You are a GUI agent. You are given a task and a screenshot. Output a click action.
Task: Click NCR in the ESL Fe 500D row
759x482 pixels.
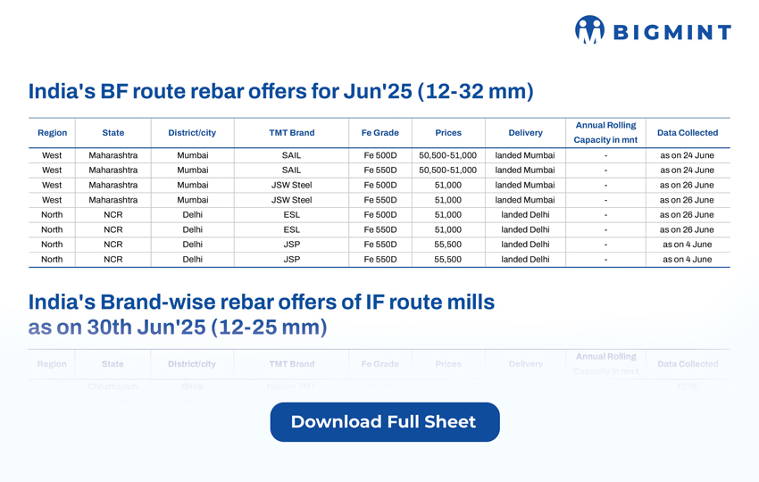pyautogui.click(x=113, y=215)
